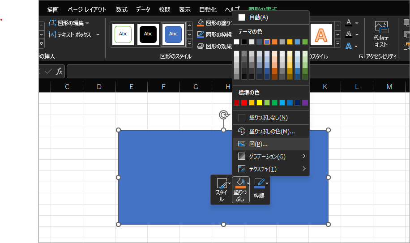The image size is (410, 243).
Task: Open WordArt styles dialog launcher
Action: (x=361, y=56)
